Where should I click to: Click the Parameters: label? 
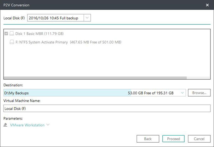(13, 118)
